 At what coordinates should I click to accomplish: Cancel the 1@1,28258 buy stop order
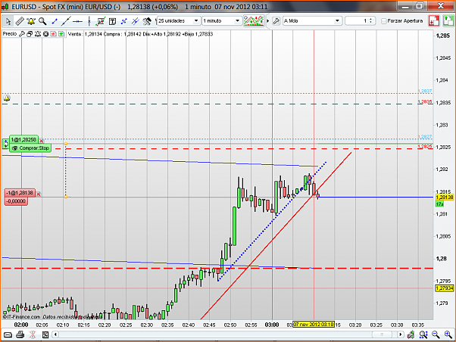[x=42, y=141]
